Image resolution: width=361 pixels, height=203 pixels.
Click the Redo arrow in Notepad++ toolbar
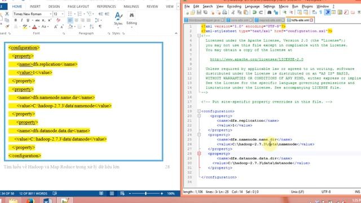[x=261, y=12]
